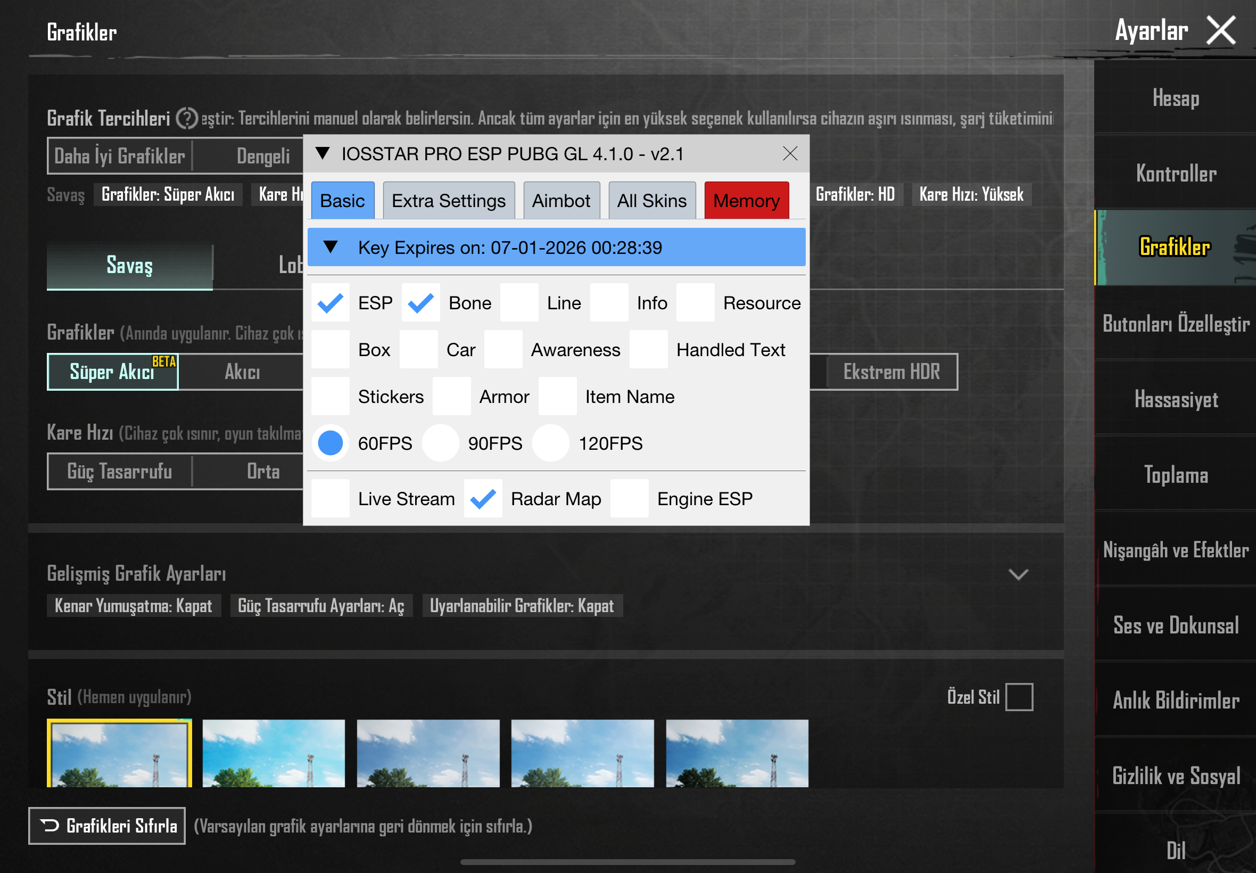Click the Grafikleri Sıfırla reset button
This screenshot has width=1256, height=873.
[x=107, y=826]
